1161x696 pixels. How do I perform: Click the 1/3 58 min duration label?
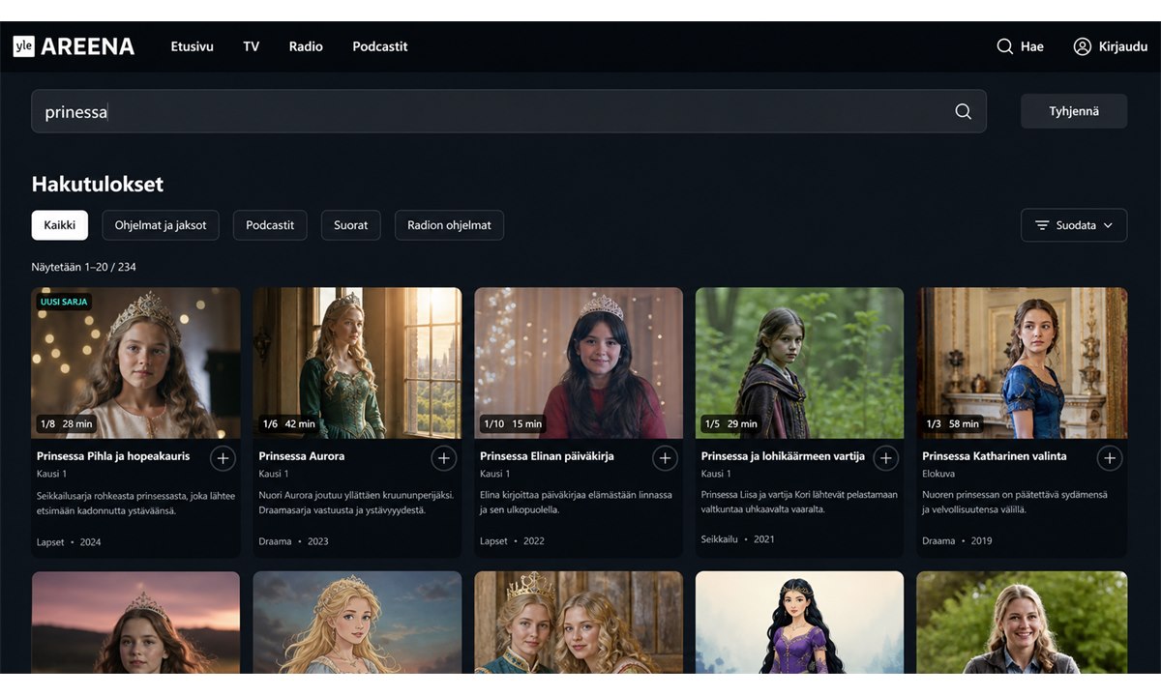pyautogui.click(x=953, y=423)
